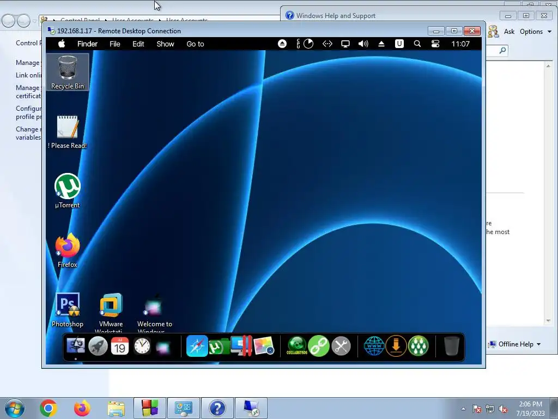Open Windows Explorer from the taskbar
The image size is (558, 419).
click(x=116, y=408)
